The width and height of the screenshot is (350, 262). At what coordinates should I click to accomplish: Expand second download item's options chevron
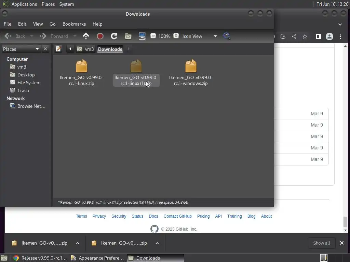157,243
